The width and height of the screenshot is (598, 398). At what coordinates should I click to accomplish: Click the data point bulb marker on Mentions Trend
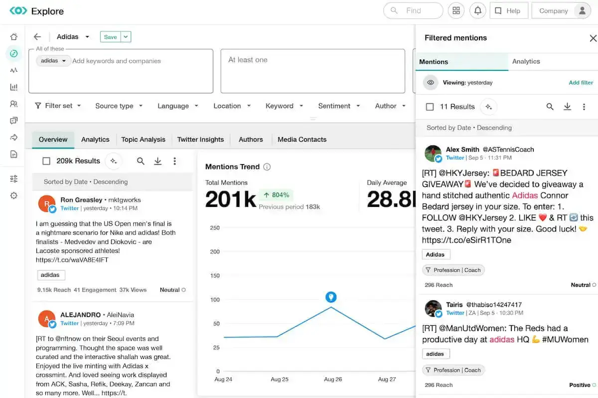(x=330, y=297)
